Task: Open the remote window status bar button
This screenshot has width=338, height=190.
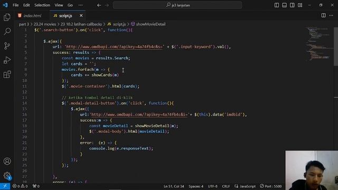Action: 5,186
